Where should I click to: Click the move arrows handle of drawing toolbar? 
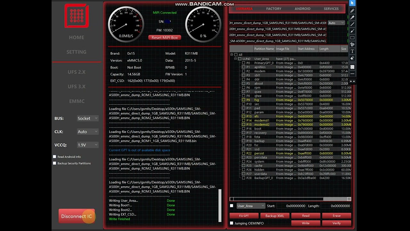tap(352, 81)
